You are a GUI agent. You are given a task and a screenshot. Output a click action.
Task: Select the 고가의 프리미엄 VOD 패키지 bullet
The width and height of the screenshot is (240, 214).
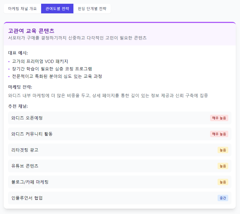pyautogui.click(x=40, y=61)
